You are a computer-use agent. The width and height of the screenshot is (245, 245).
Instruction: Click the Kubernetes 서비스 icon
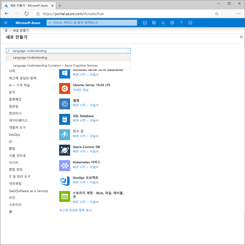coord(65,166)
